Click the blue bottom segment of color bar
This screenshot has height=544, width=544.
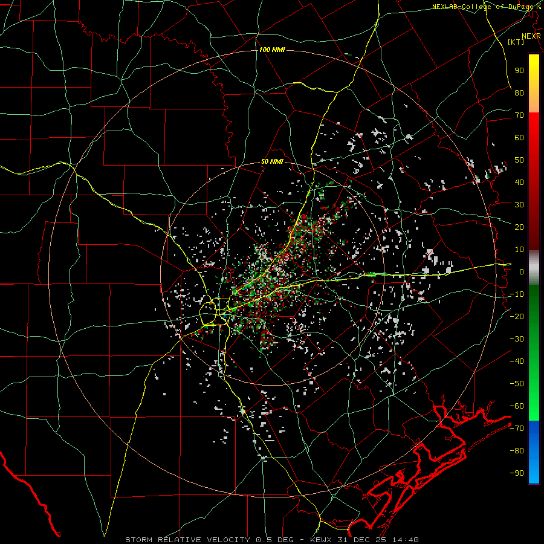[534, 452]
